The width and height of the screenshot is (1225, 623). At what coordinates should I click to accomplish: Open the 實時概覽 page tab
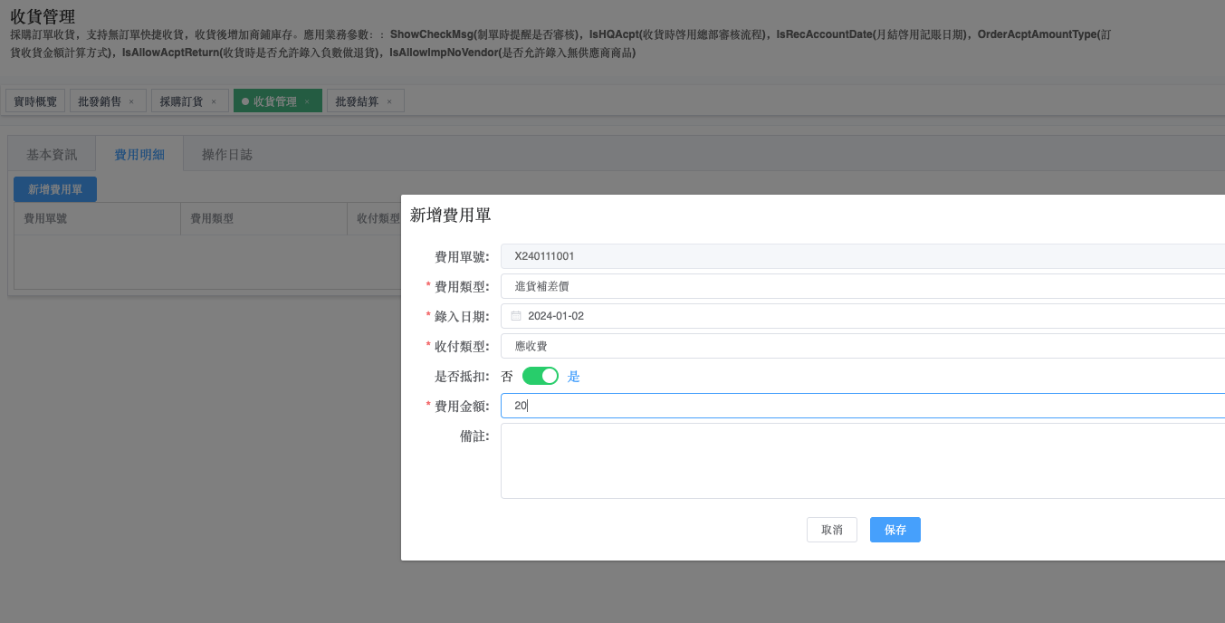coord(35,101)
